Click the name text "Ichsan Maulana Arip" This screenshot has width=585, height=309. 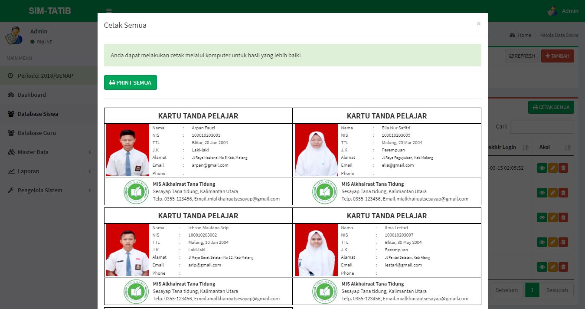click(x=208, y=228)
